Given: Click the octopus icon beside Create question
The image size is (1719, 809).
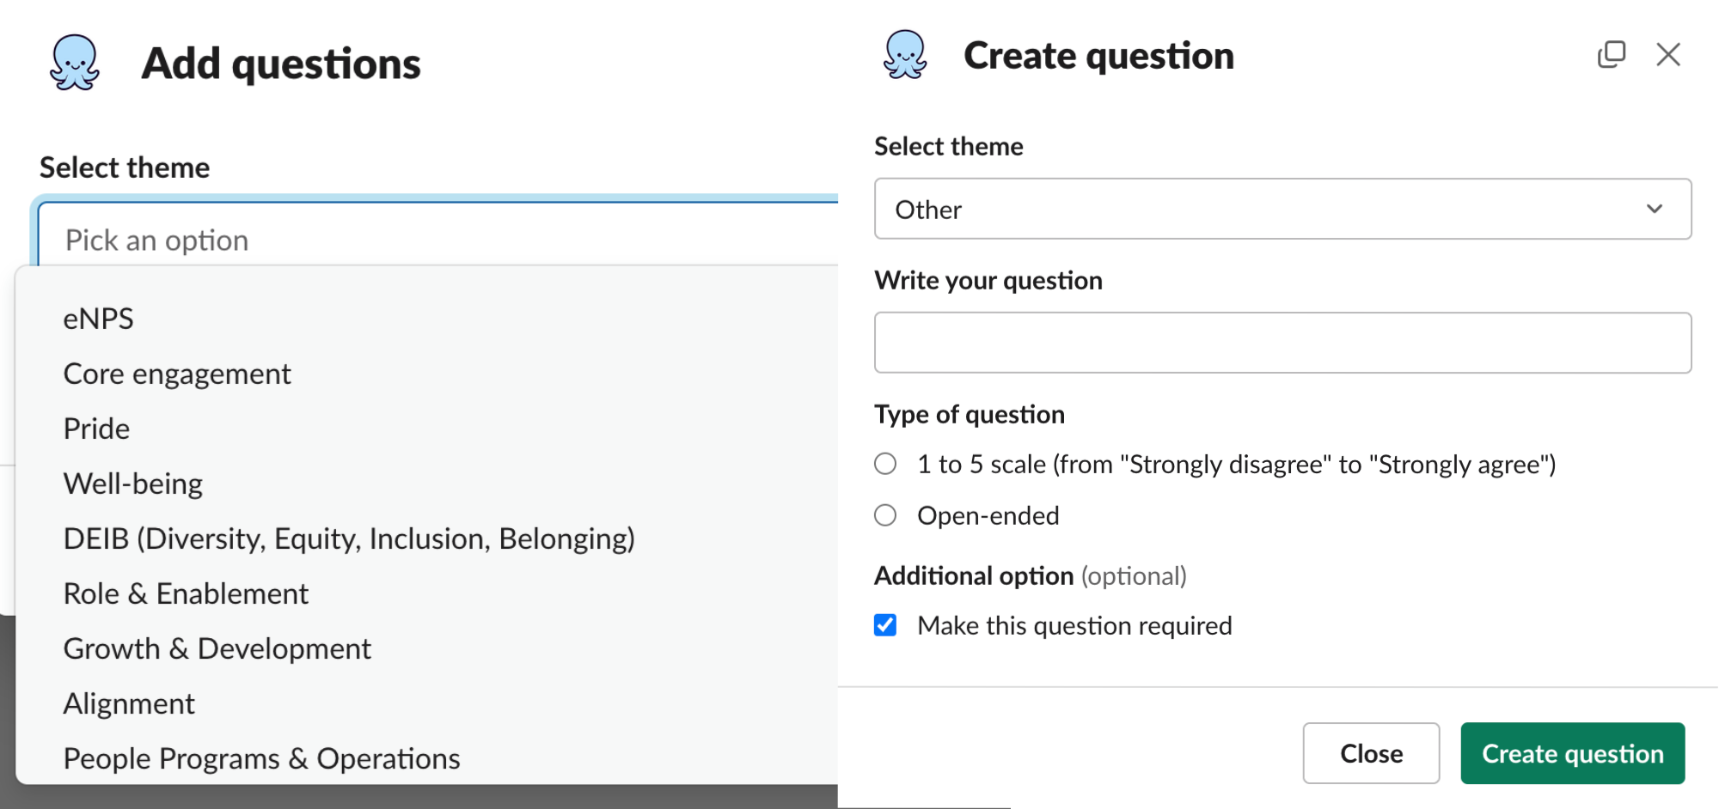Looking at the screenshot, I should point(905,55).
